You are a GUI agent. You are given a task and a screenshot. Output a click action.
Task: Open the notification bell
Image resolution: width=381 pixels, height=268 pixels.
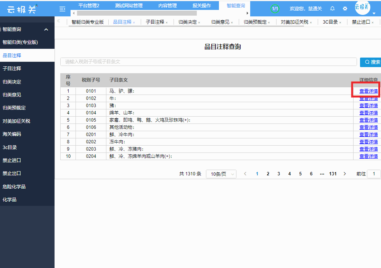pos(332,8)
